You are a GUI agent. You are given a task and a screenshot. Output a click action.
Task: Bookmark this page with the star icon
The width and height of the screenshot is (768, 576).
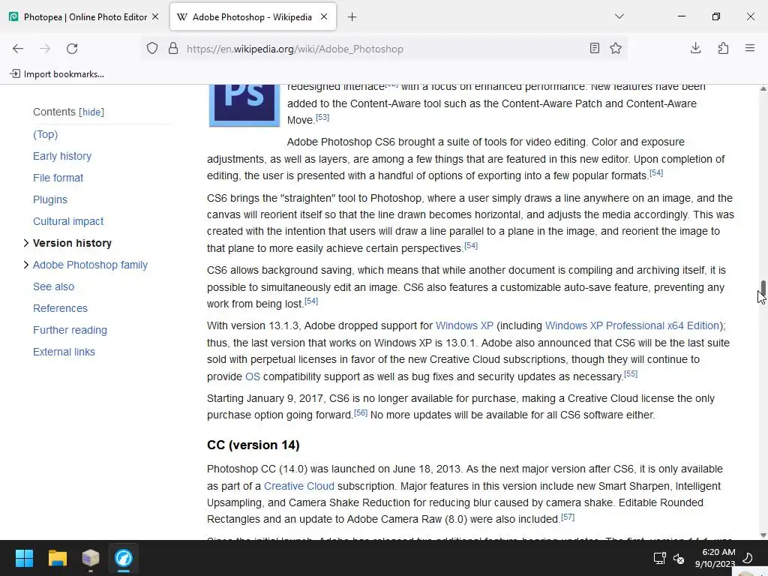coord(616,48)
